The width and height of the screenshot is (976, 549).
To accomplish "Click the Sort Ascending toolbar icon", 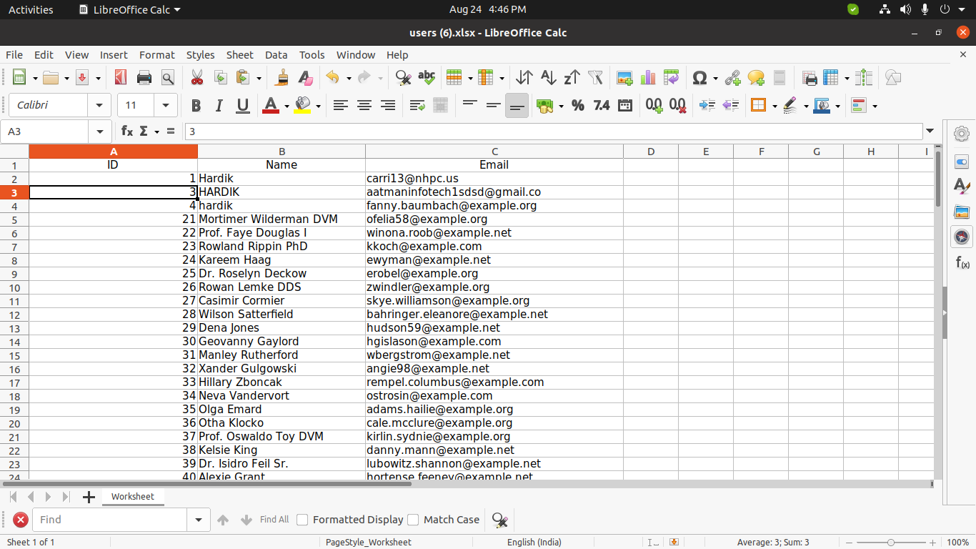I will tap(548, 77).
